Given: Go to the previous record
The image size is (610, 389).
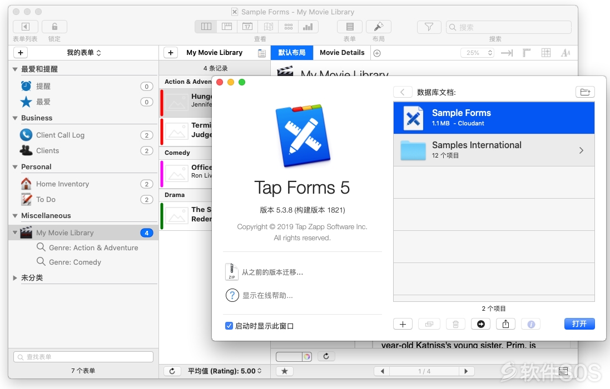Looking at the screenshot, I should tap(382, 371).
